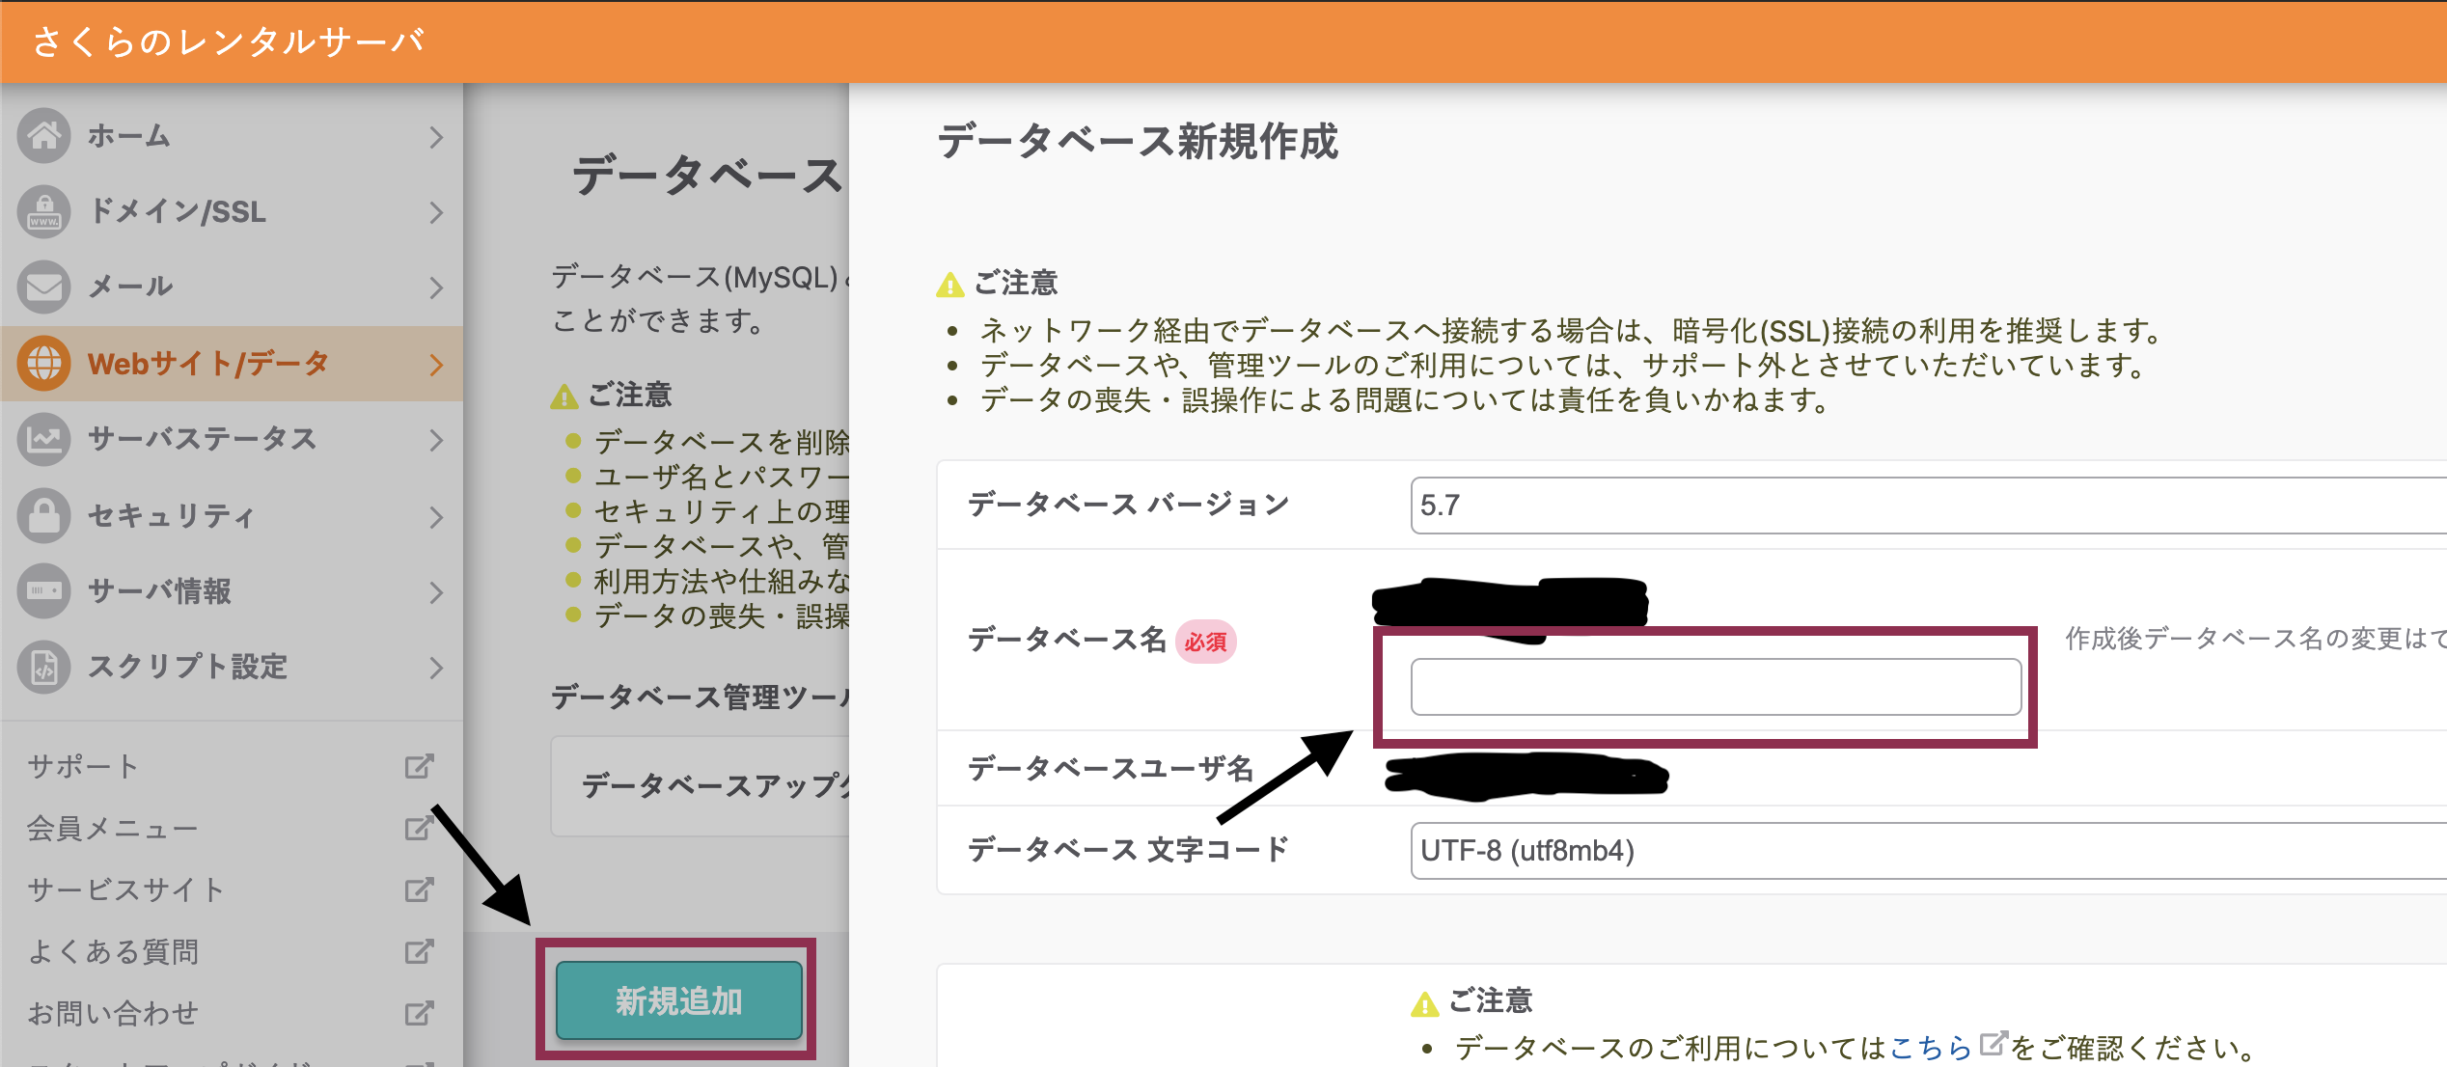Screen dimensions: 2447x1067
Task: Open the サーバステータス sidebar menu
Action: (232, 439)
